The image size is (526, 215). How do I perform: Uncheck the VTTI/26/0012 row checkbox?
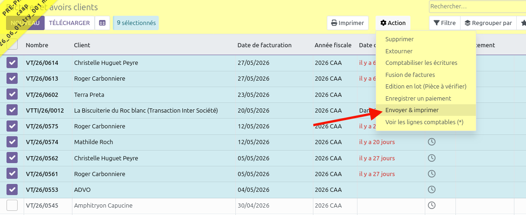pos(12,110)
